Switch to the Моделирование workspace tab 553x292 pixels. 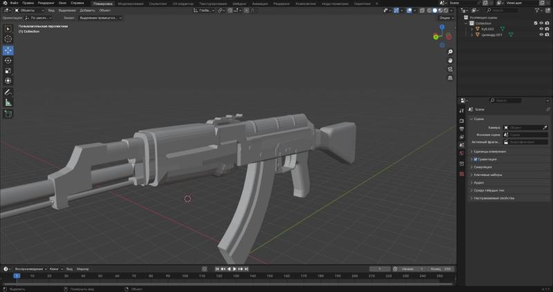[x=131, y=3]
